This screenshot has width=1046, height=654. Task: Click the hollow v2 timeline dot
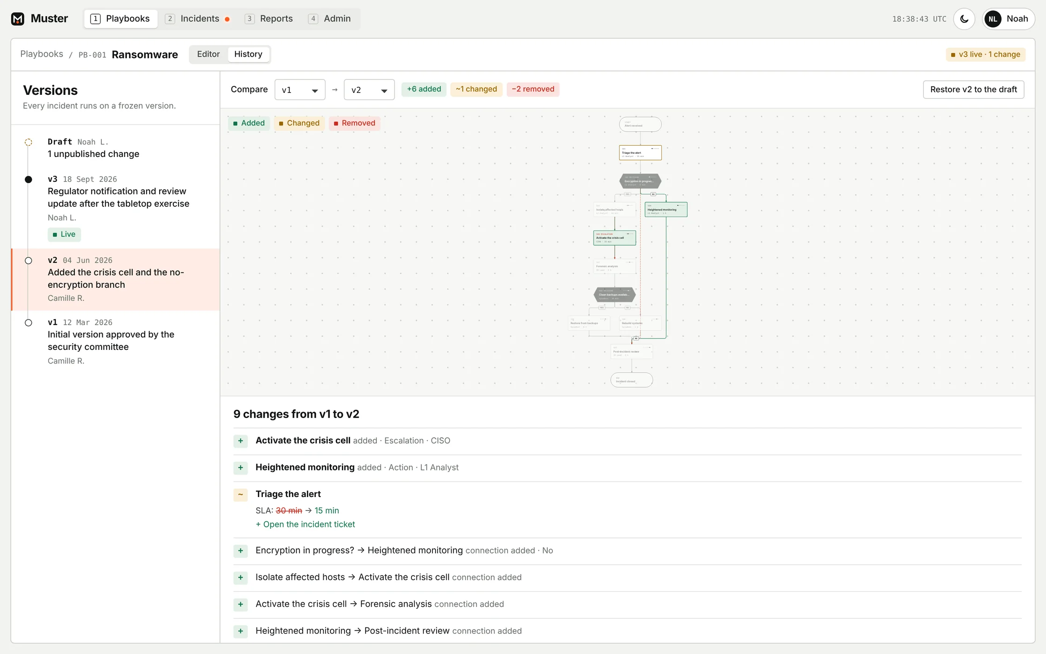28,261
